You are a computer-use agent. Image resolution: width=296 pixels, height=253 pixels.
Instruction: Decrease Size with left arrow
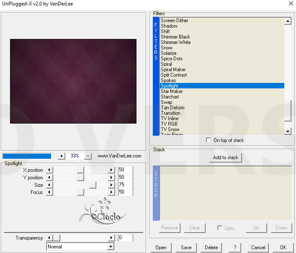click(x=49, y=185)
